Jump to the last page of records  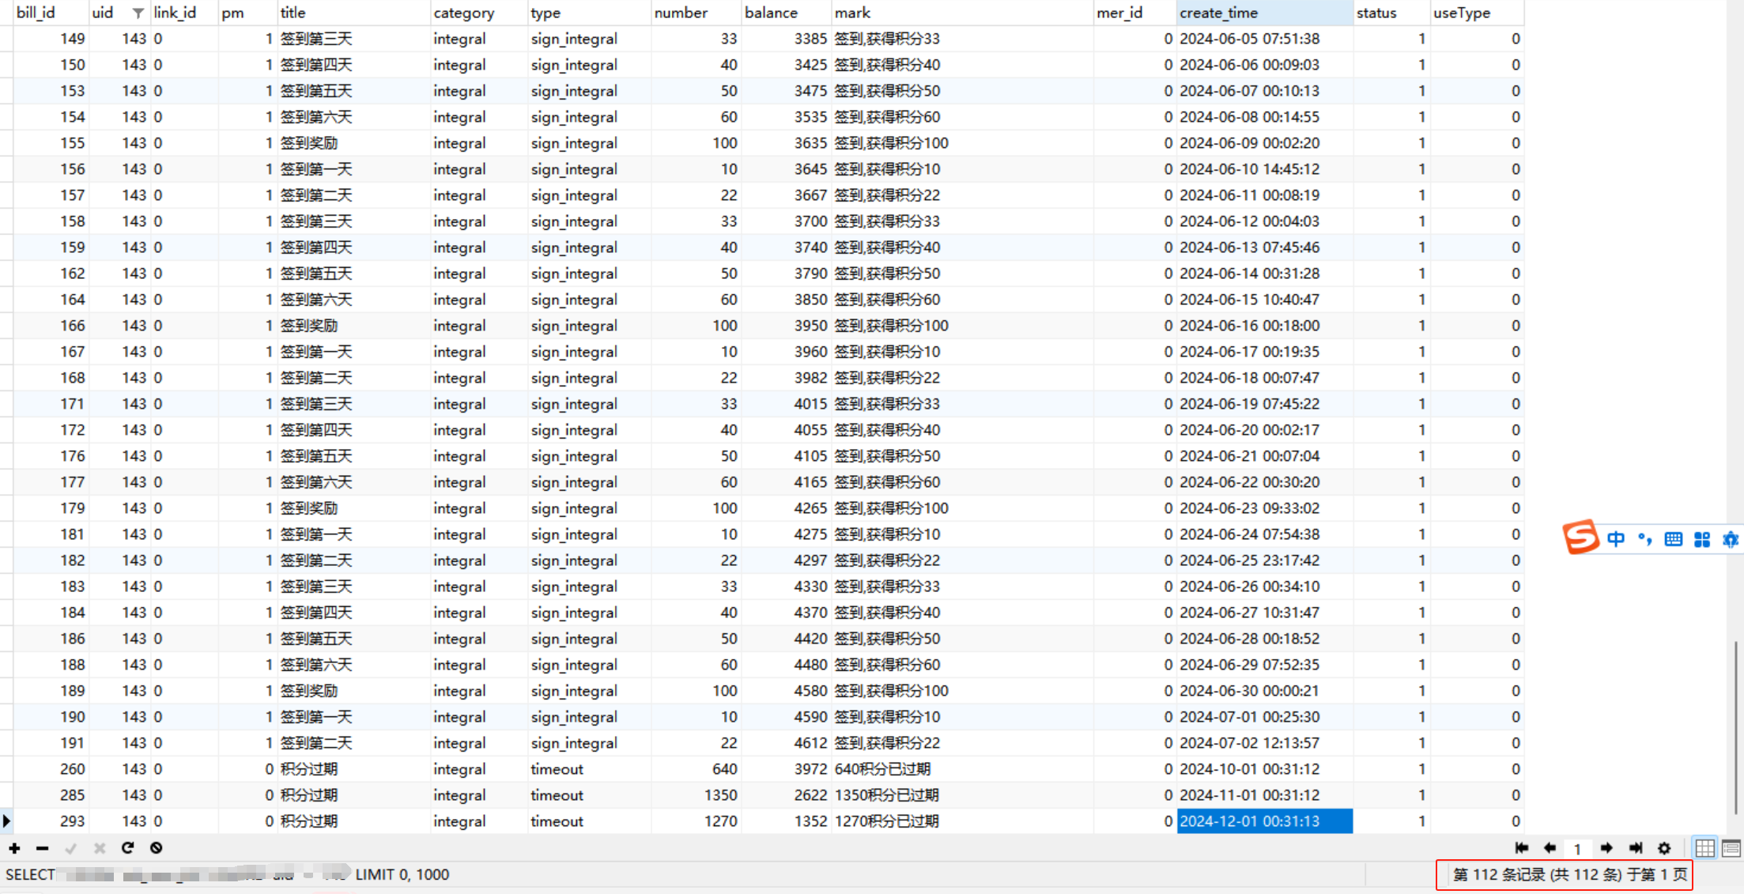[x=1636, y=848]
